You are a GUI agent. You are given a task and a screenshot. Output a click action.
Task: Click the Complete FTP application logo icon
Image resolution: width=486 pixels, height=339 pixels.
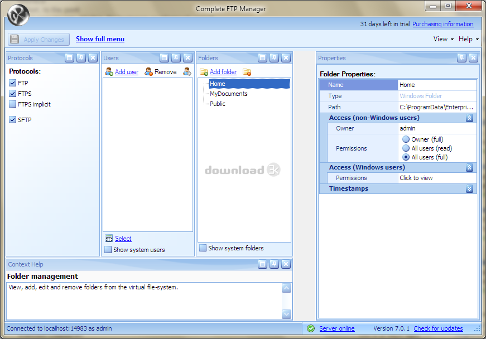(18, 15)
